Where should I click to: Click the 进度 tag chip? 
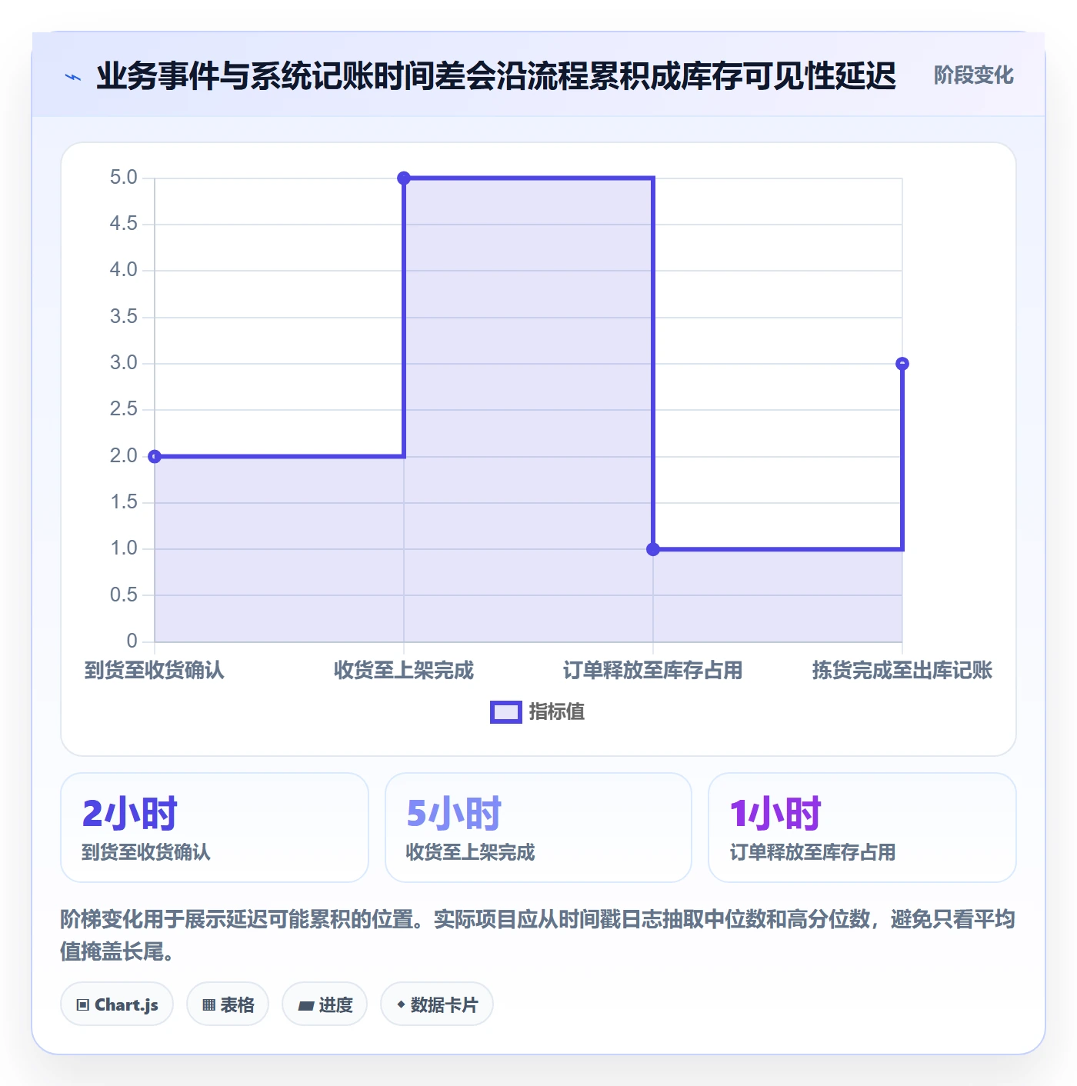click(x=325, y=1004)
